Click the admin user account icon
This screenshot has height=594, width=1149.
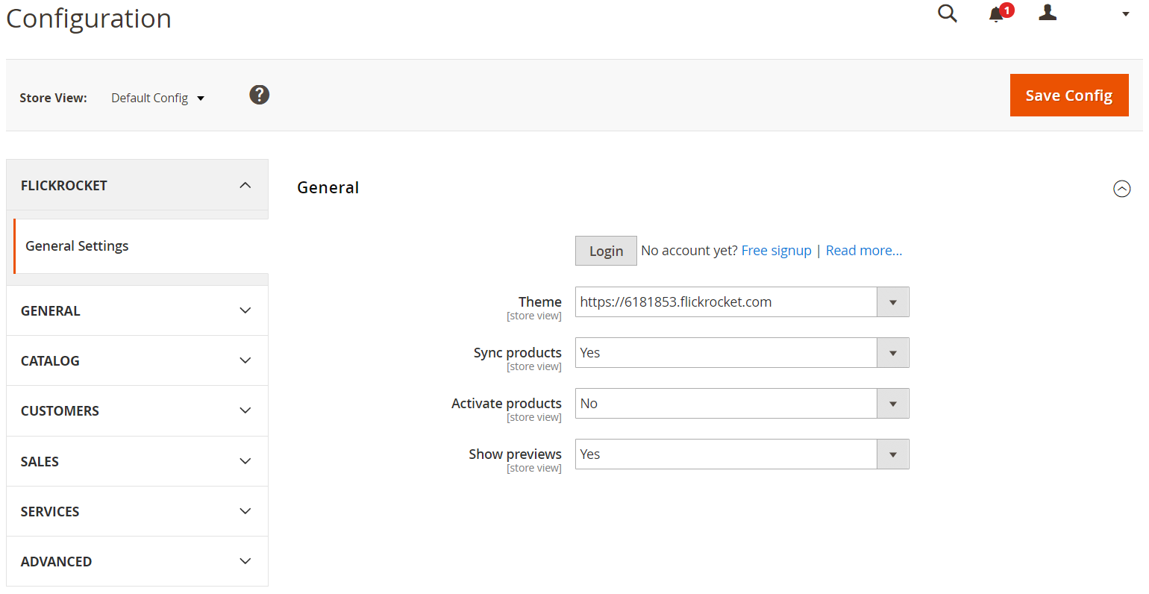point(1048,13)
